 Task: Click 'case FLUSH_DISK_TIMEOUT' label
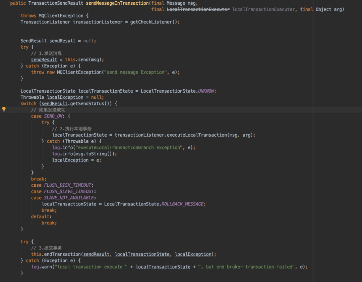[x=62, y=185]
